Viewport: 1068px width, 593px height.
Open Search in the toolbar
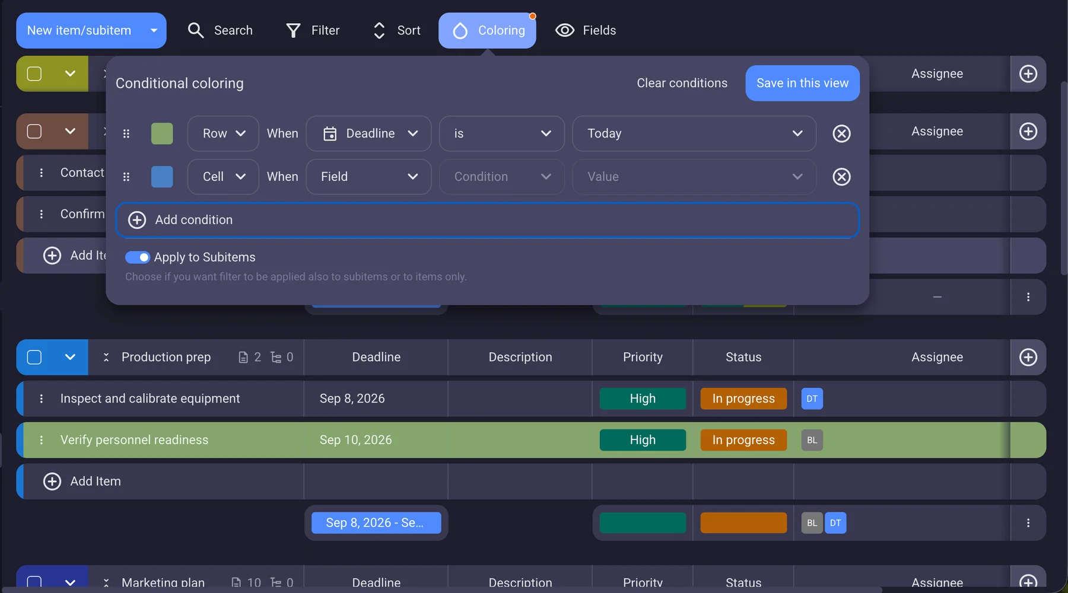[x=220, y=30]
